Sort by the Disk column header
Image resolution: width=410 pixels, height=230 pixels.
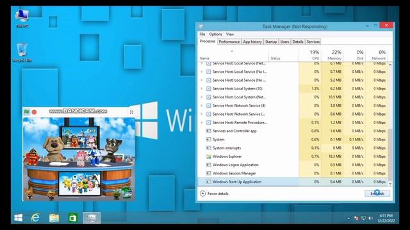pyautogui.click(x=354, y=55)
